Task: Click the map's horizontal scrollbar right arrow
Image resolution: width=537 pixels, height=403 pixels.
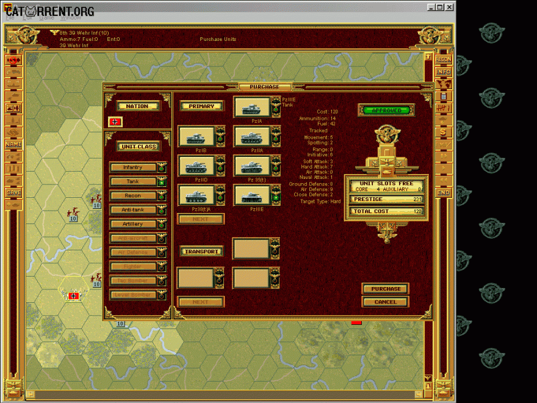Action: 420,394
